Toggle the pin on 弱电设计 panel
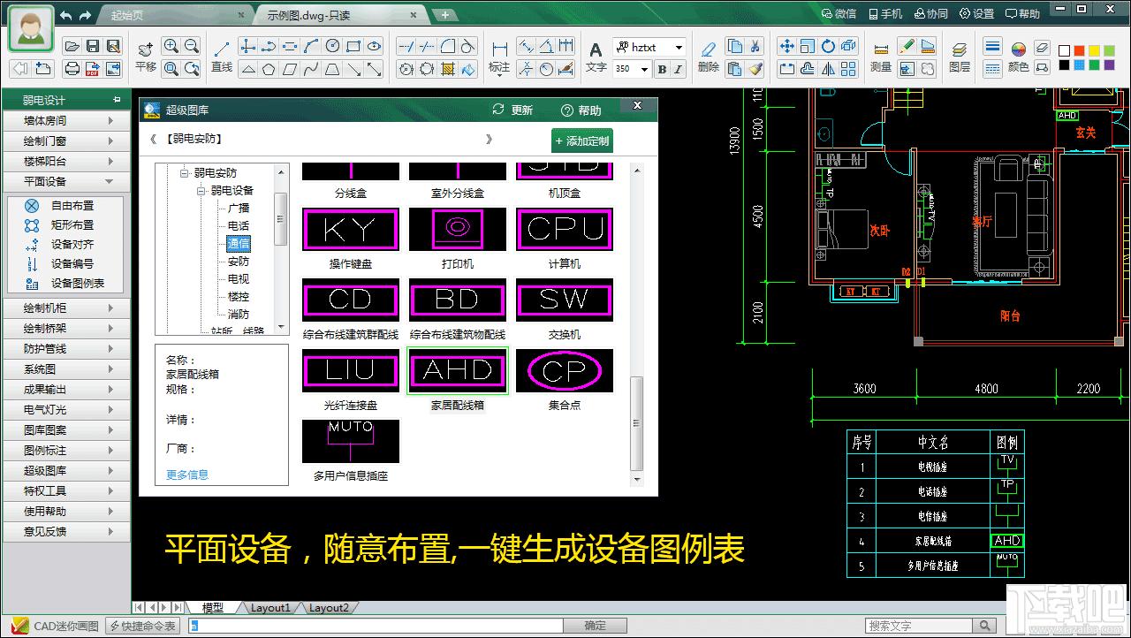 (117, 100)
